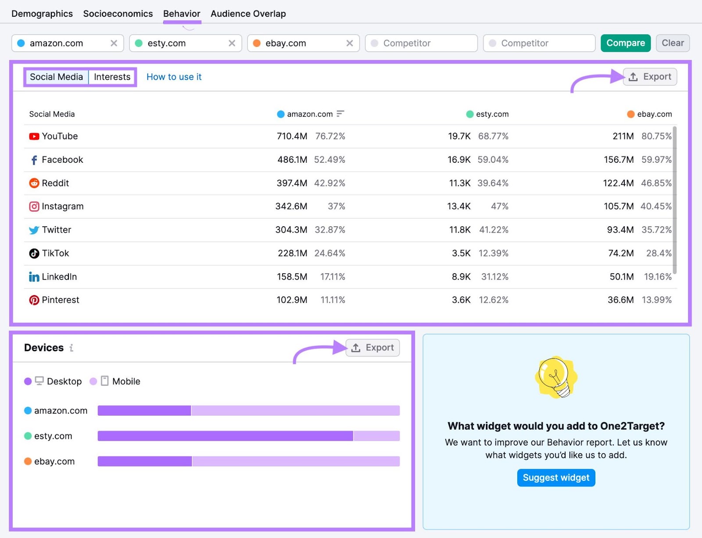
Task: Open the first Competitor selector
Action: click(x=421, y=43)
